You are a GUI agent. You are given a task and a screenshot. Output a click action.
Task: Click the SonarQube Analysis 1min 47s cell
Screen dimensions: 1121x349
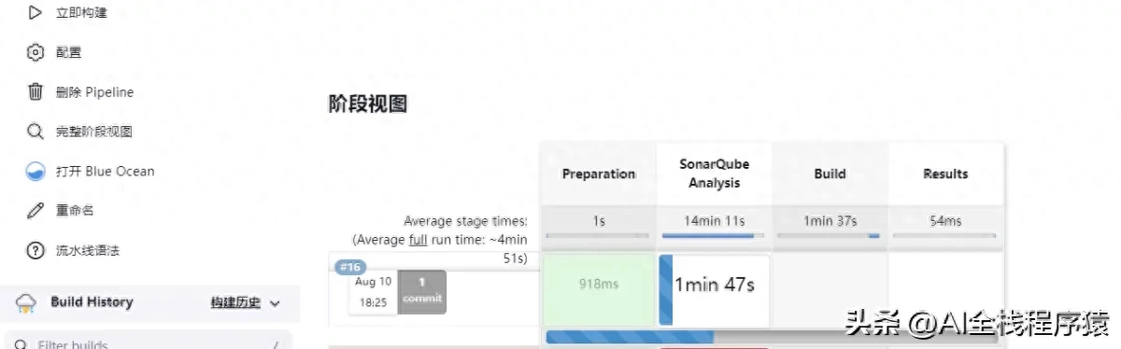(x=715, y=290)
